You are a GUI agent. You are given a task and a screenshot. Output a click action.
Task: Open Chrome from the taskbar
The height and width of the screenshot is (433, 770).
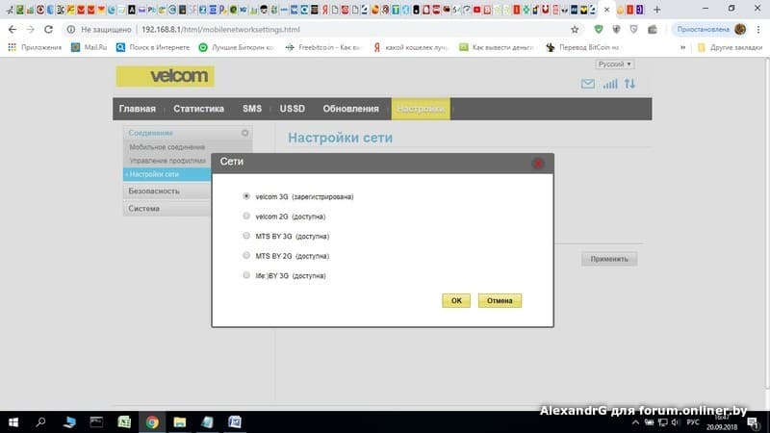(x=152, y=422)
